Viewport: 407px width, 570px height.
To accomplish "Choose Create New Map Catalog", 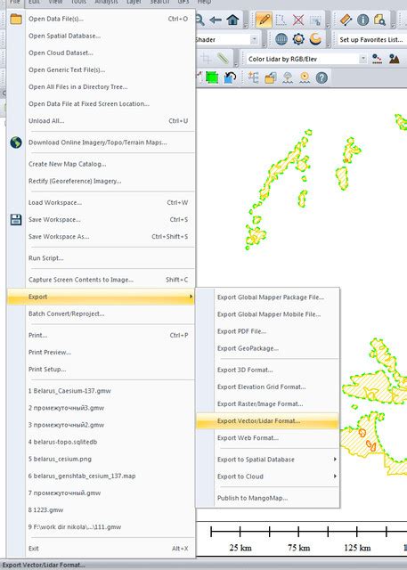I will 101,164.
